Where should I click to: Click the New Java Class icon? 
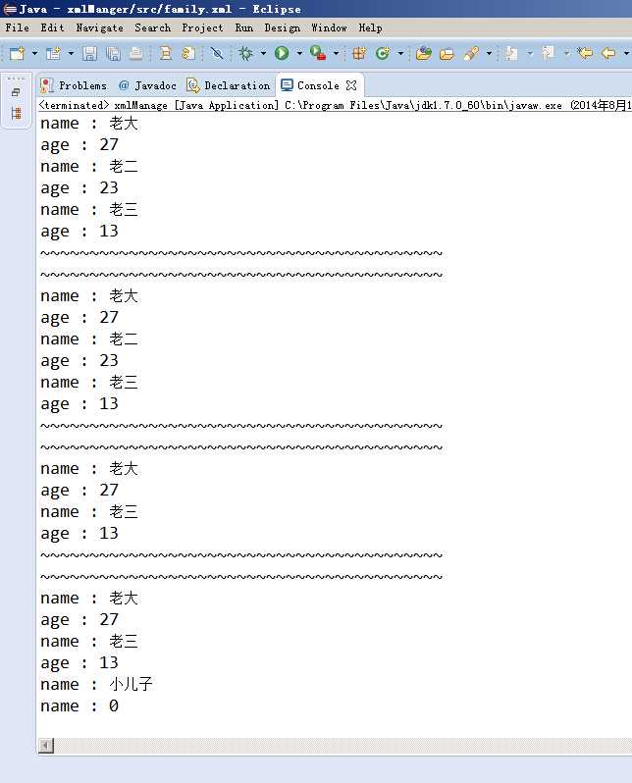click(383, 53)
